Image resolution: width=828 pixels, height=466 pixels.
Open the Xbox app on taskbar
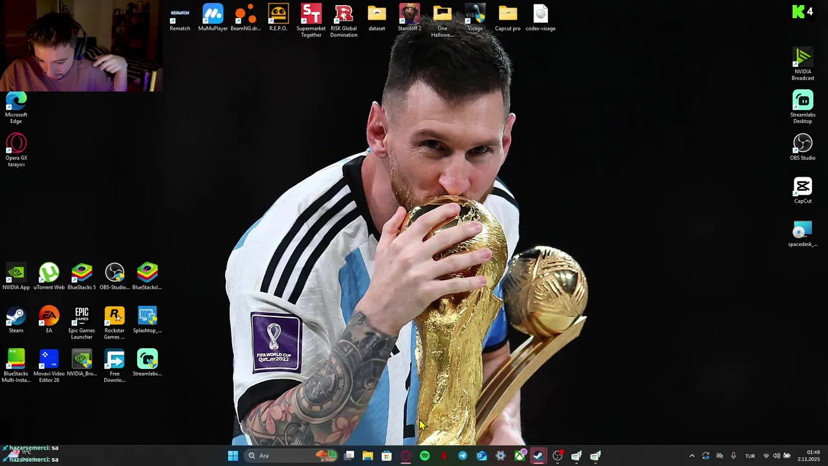tap(519, 456)
